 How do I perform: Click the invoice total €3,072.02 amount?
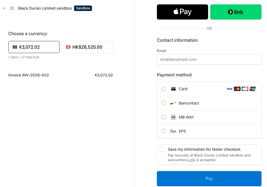[104, 75]
